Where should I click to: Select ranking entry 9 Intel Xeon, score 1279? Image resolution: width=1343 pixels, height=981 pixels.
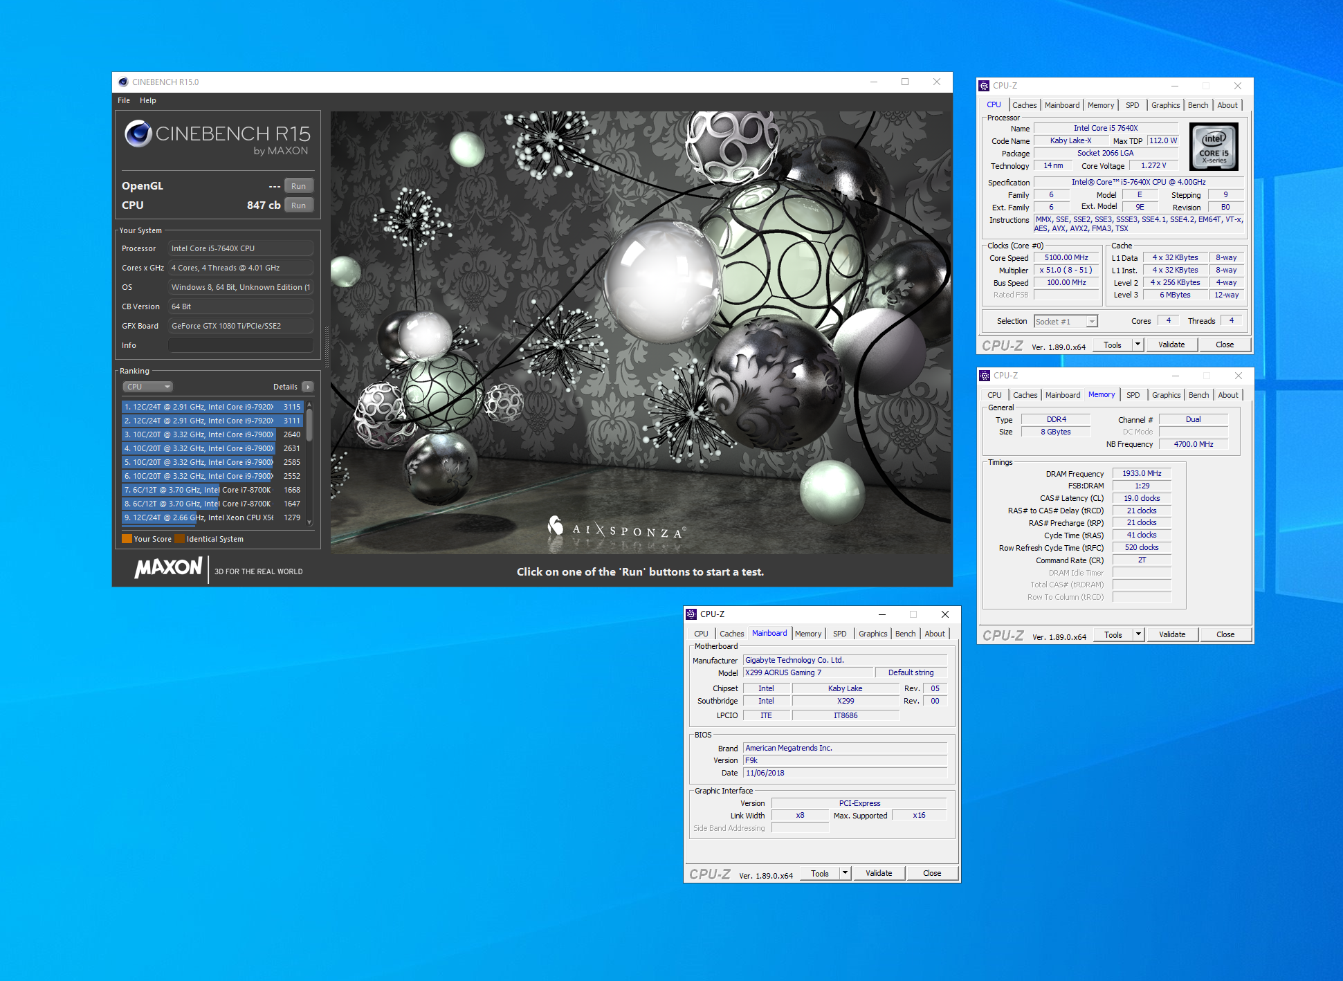212,517
